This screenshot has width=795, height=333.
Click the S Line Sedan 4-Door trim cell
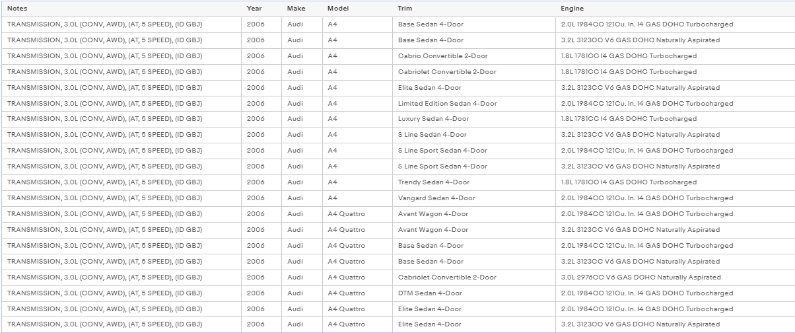pyautogui.click(x=474, y=135)
